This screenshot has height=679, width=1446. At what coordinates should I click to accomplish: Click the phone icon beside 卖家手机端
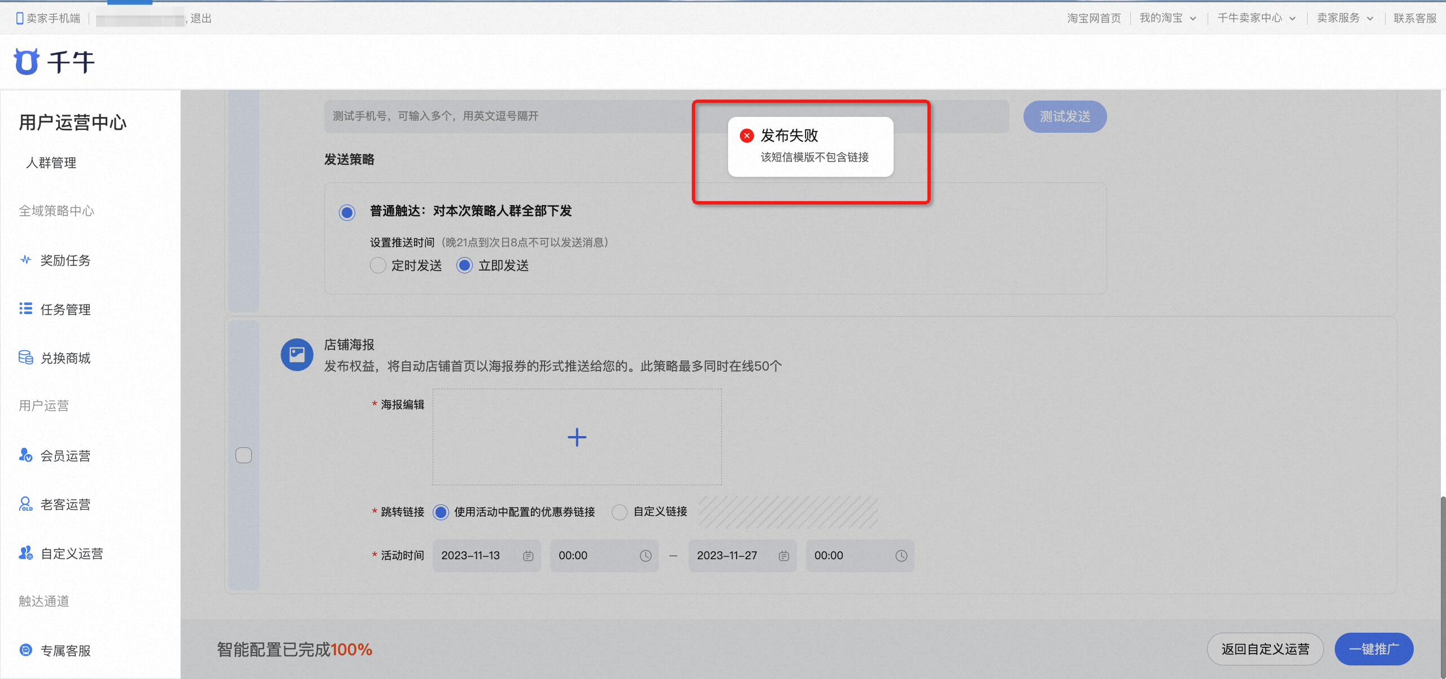[x=20, y=19]
